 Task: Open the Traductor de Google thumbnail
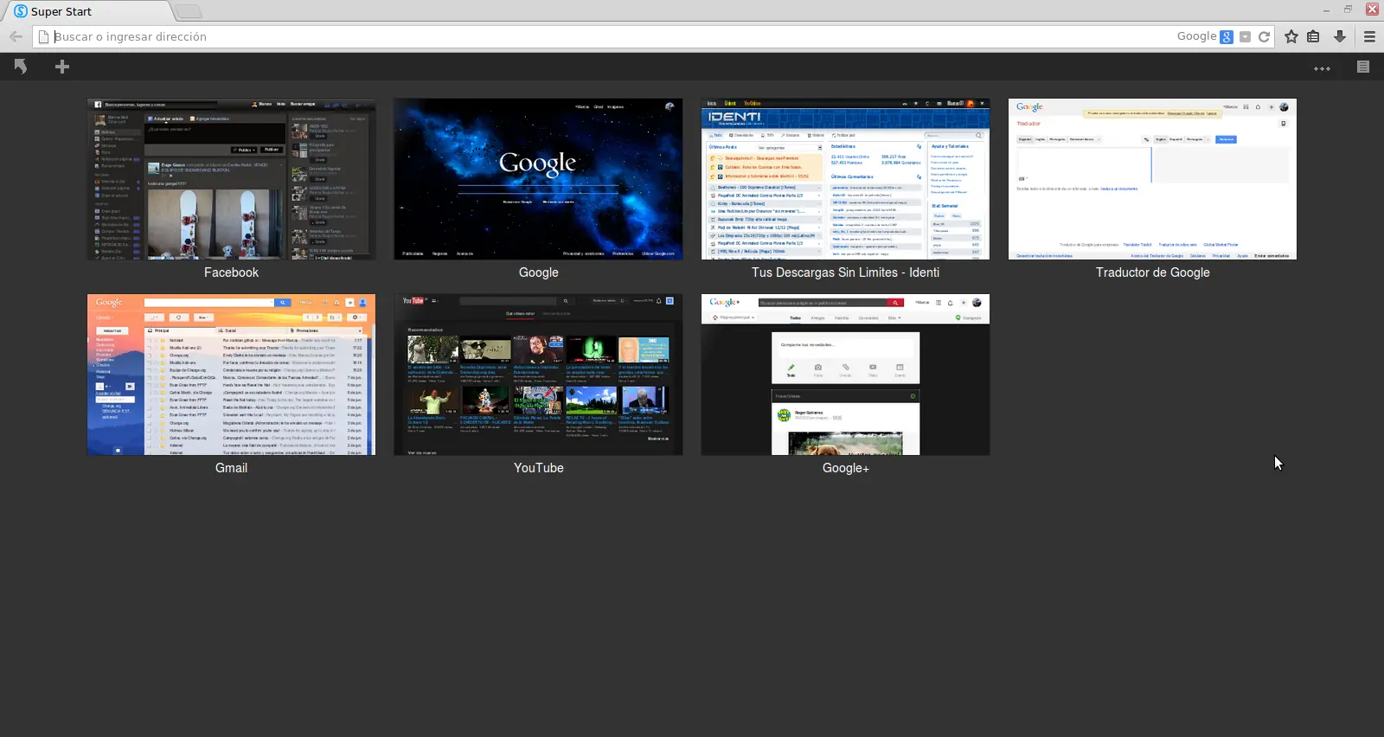[x=1152, y=179]
